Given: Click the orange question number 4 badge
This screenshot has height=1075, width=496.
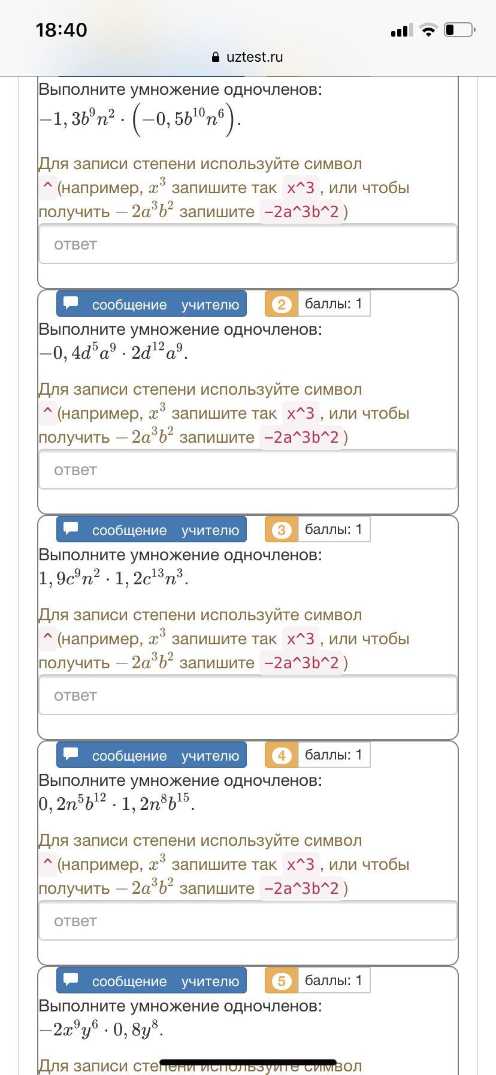Looking at the screenshot, I should coord(281,755).
